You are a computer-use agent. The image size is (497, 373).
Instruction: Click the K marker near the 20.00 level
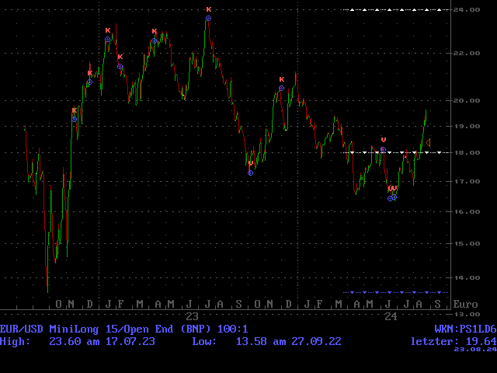tap(281, 79)
